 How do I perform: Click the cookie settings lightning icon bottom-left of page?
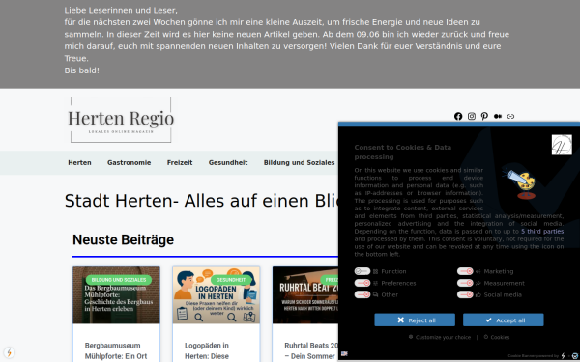pos(9,352)
